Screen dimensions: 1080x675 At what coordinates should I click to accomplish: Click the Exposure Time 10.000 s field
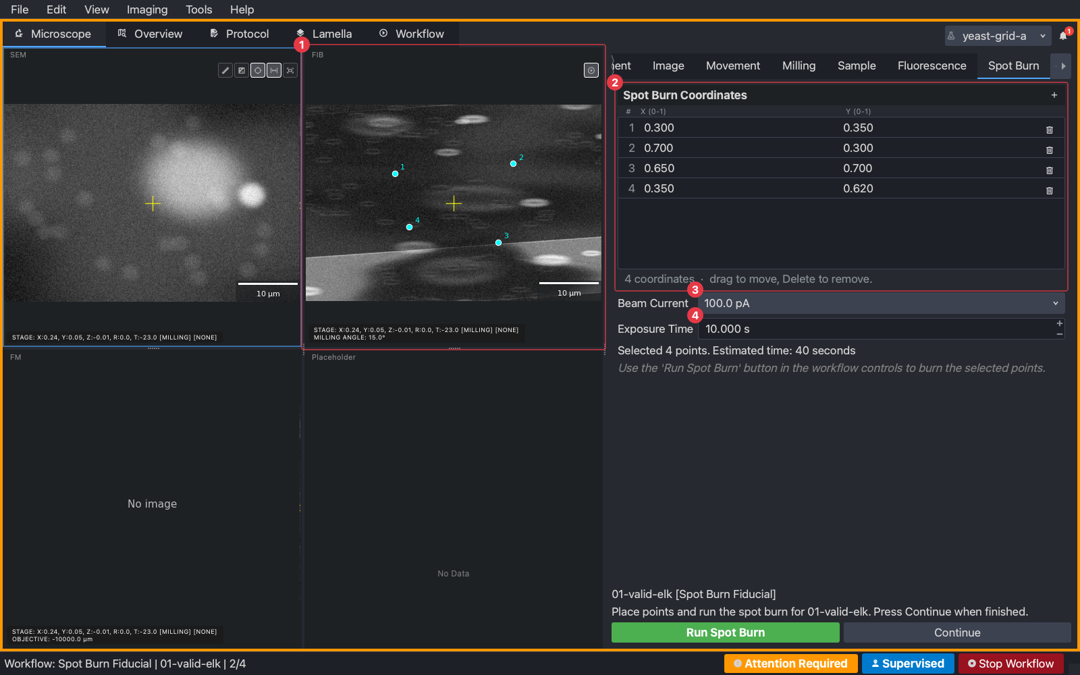pyautogui.click(x=876, y=329)
